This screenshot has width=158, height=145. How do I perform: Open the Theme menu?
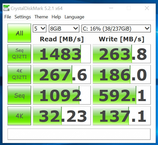point(41,17)
